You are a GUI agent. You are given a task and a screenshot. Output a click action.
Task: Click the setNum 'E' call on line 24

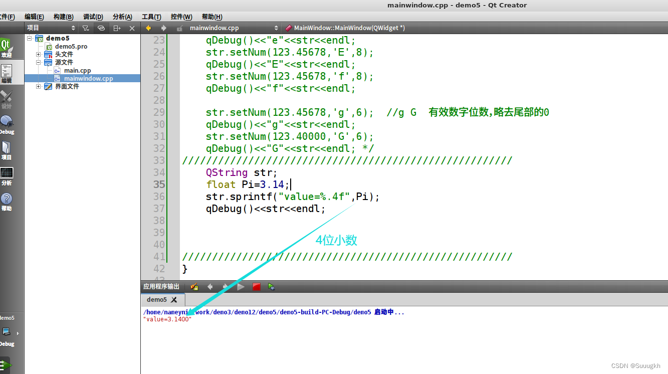tap(290, 52)
